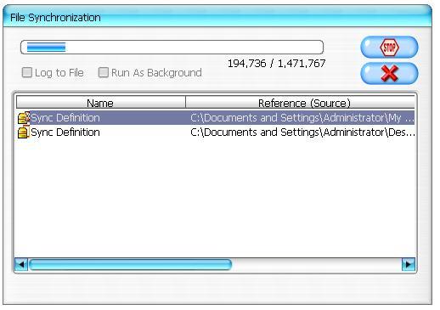Click the left scroll arrow of list
The image size is (440, 310).
click(x=21, y=264)
